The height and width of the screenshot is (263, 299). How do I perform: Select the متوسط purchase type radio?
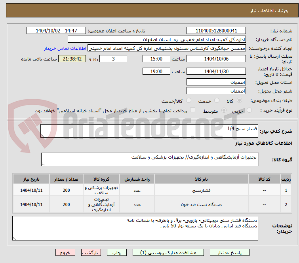click(224, 110)
